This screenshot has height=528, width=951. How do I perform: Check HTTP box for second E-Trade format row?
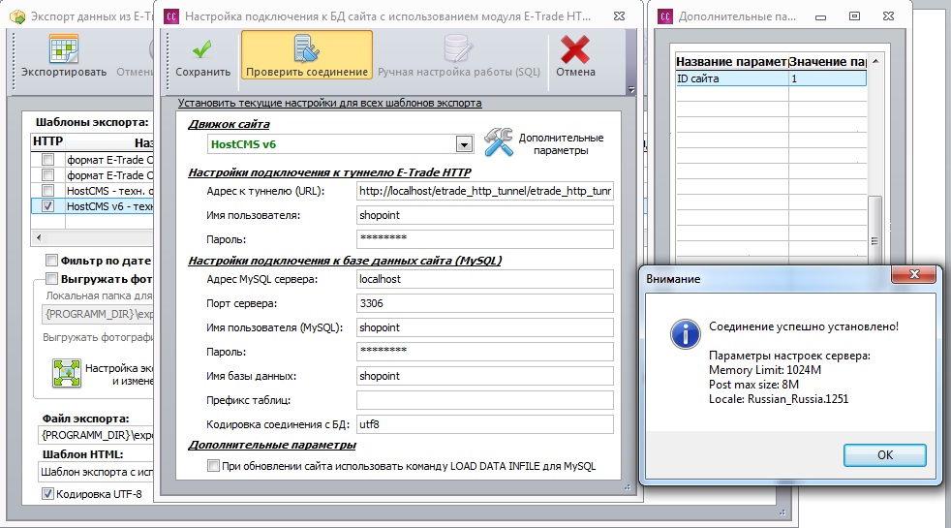(47, 175)
